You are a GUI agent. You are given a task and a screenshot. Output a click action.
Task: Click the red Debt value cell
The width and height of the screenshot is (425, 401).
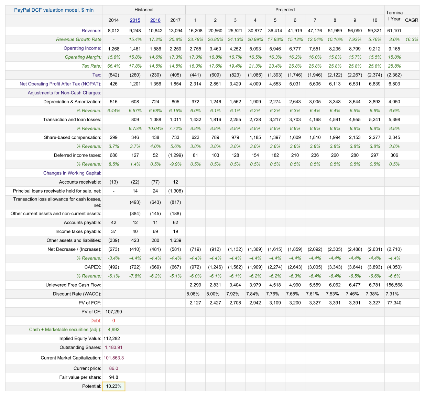click(x=113, y=321)
